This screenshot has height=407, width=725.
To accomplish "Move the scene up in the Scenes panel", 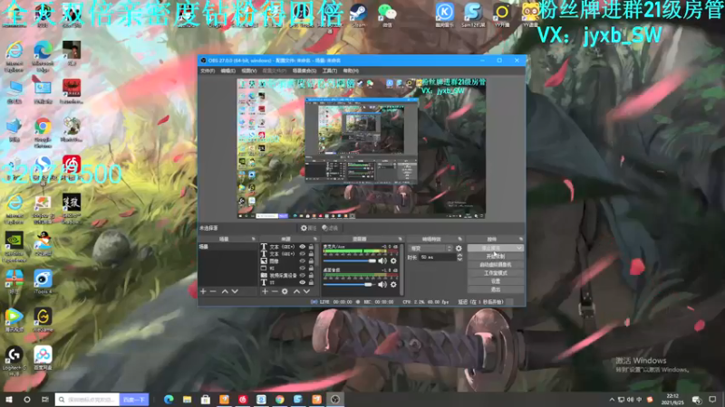I will click(225, 291).
